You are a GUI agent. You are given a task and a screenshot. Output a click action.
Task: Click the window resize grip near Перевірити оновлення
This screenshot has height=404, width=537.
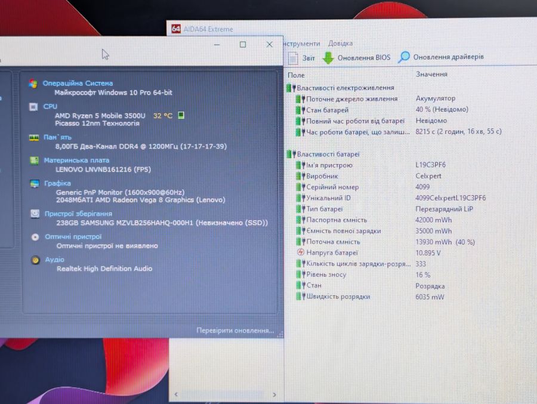click(280, 334)
